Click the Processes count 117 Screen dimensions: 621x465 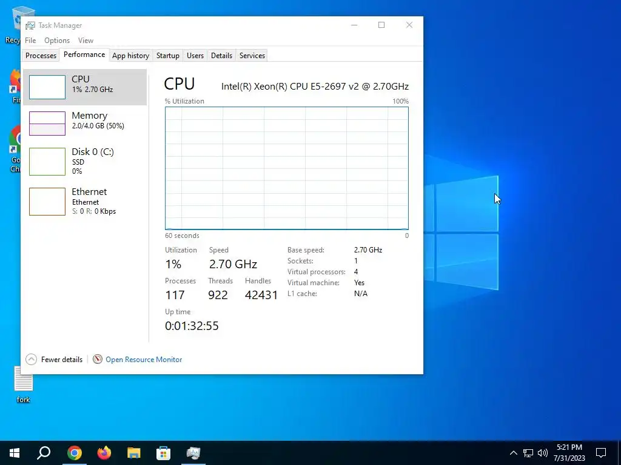coord(175,295)
